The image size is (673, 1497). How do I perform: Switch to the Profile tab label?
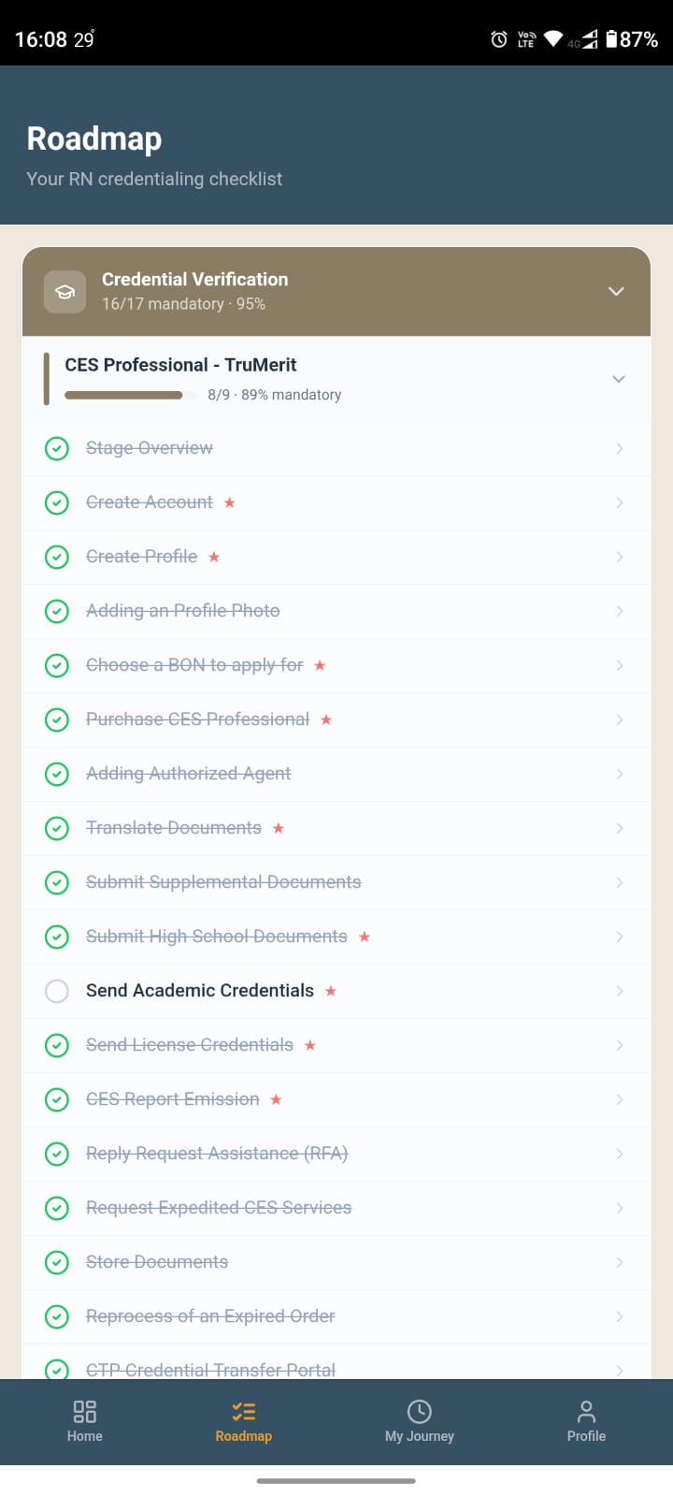coord(586,1436)
